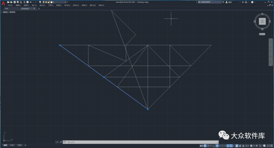Open the 文件(F) menu
Viewport: 274px width, 148px height.
click(10, 5)
